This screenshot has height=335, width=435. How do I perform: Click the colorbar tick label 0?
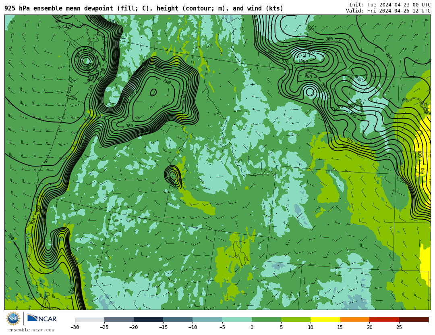pyautogui.click(x=252, y=327)
